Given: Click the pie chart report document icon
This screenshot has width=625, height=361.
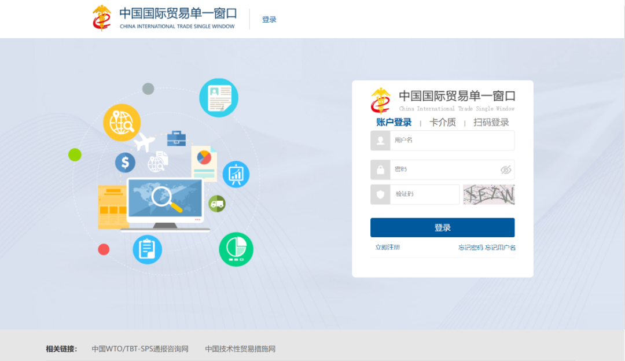Looking at the screenshot, I should [204, 163].
